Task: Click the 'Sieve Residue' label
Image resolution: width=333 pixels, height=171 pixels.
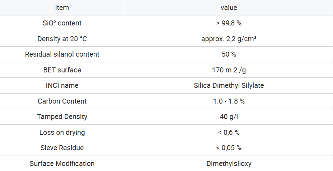Action: click(62, 148)
